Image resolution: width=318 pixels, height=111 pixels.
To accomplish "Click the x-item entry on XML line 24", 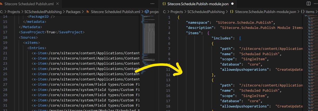I will [86, 69].
